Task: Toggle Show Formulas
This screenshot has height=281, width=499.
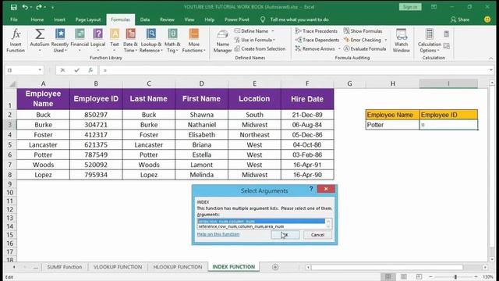Action: coord(363,31)
